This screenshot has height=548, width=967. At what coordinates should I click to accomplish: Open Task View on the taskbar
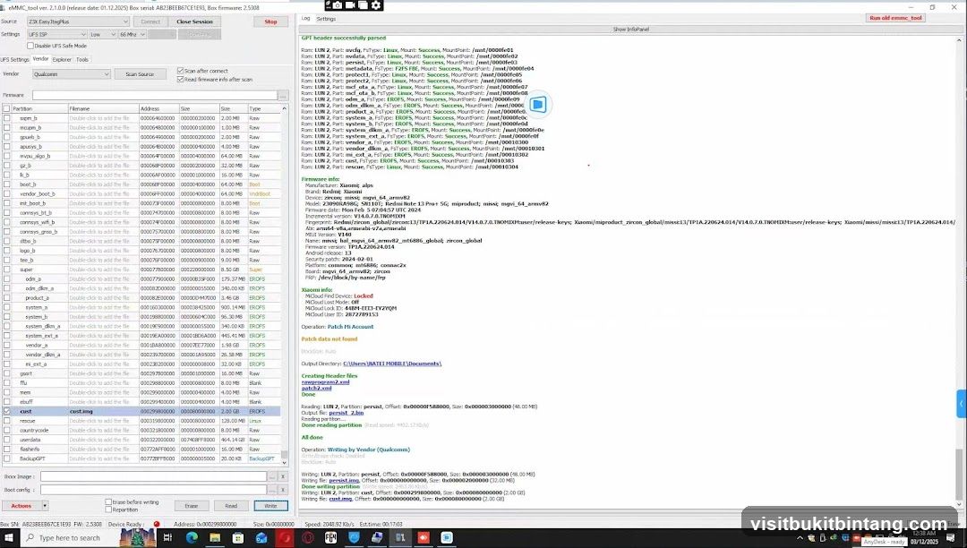pyautogui.click(x=167, y=537)
